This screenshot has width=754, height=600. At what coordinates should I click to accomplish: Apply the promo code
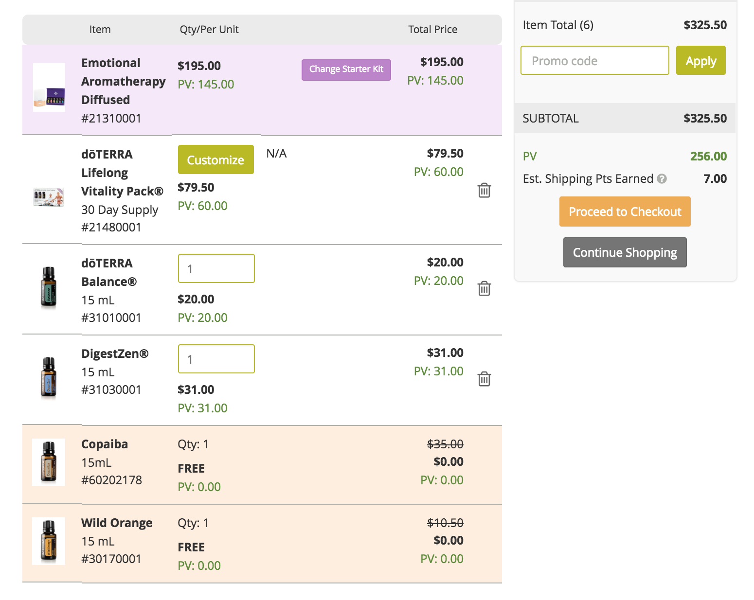[x=700, y=61]
